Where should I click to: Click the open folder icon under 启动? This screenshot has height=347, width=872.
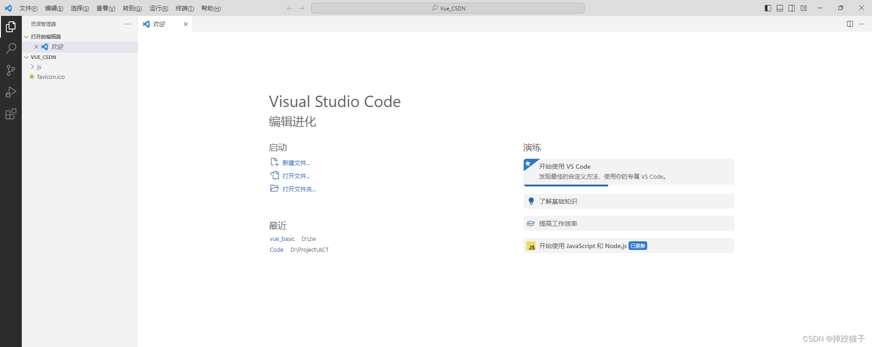pyautogui.click(x=274, y=189)
